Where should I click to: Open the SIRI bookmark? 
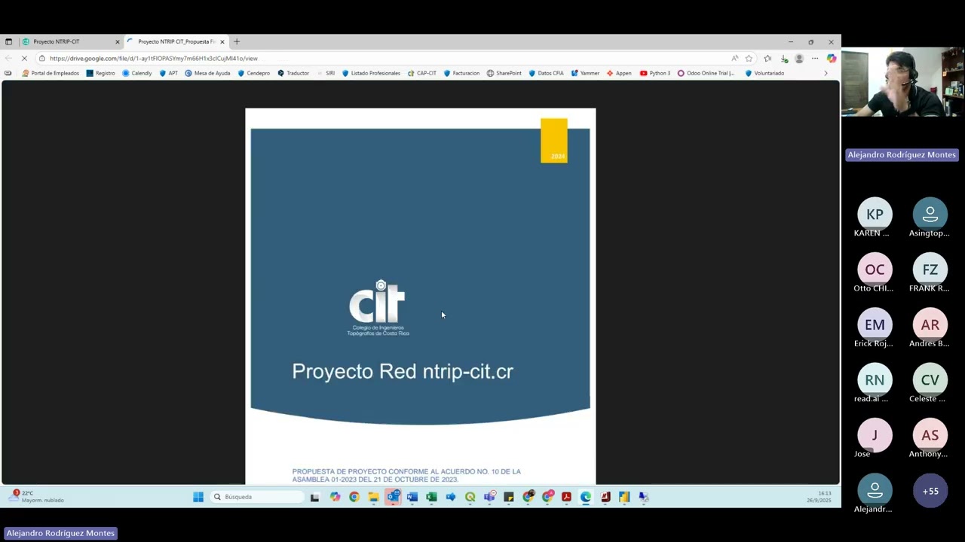326,73
